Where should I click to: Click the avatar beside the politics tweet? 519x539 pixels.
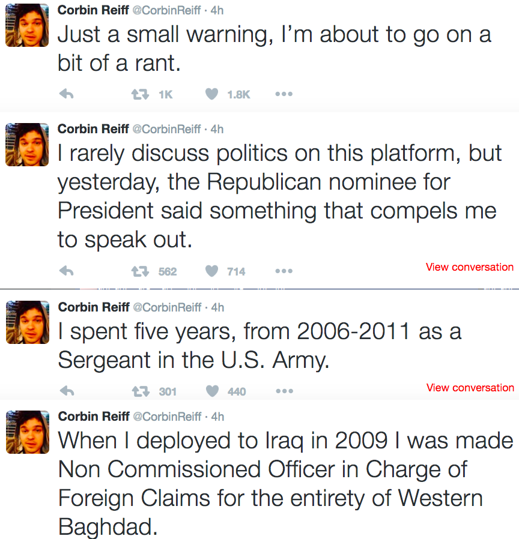pyautogui.click(x=27, y=145)
